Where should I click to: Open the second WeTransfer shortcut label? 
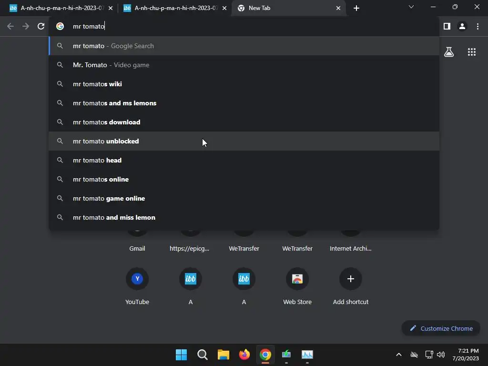click(297, 248)
